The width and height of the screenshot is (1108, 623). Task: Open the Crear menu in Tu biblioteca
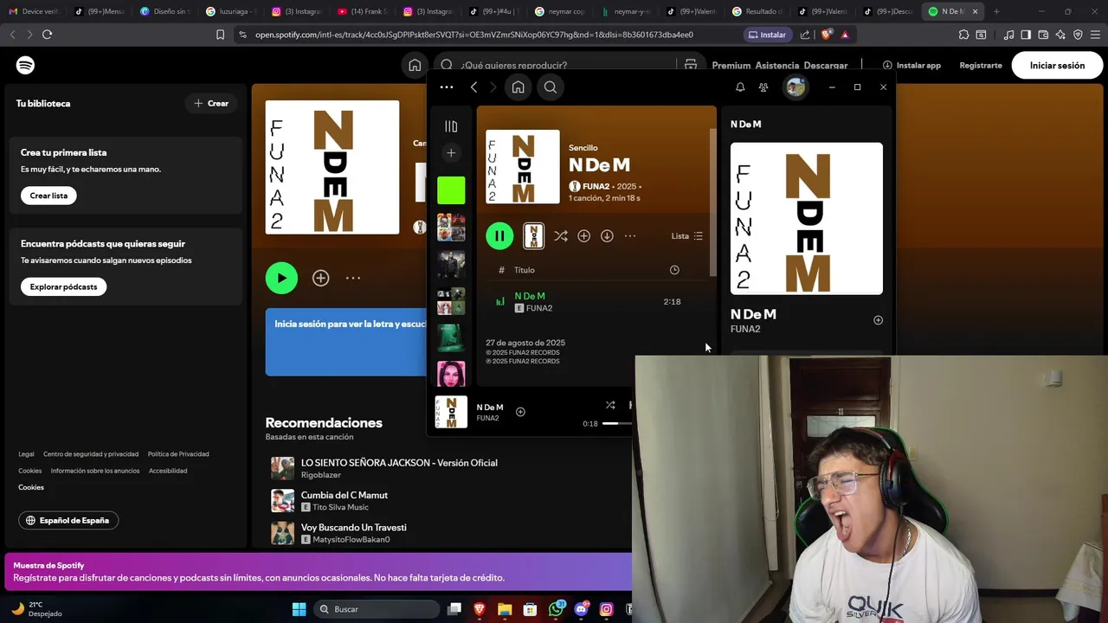pyautogui.click(x=211, y=104)
